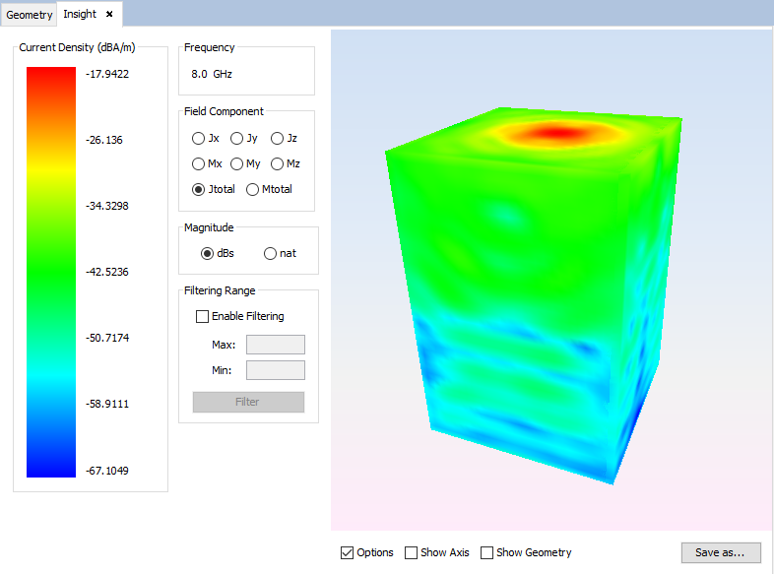Set magnitude to dBs
This screenshot has height=574, width=774.
coord(207,253)
